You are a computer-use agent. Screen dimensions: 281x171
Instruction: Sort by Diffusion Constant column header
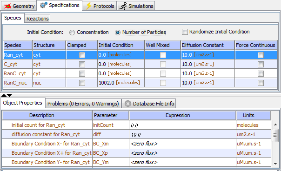[207, 45]
